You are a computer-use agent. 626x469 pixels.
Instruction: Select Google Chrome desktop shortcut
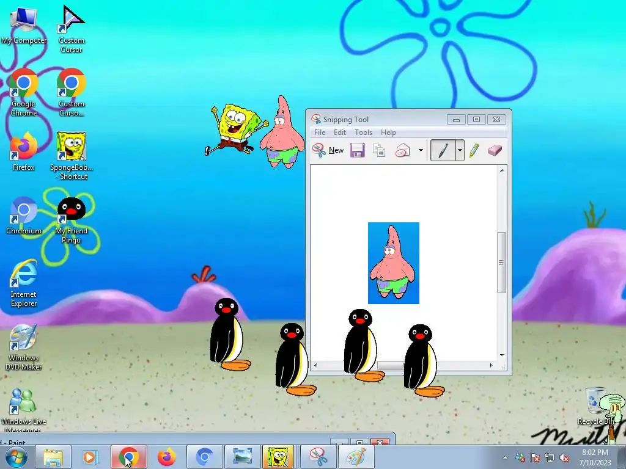(x=24, y=93)
